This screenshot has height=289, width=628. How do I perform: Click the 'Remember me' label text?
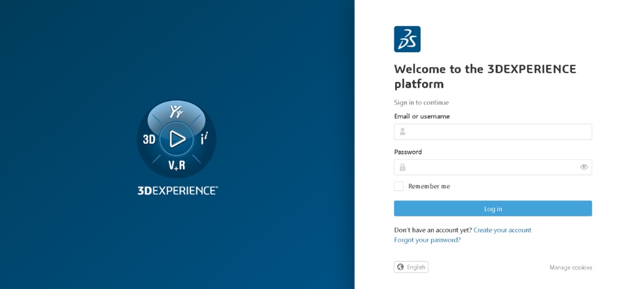[429, 186]
